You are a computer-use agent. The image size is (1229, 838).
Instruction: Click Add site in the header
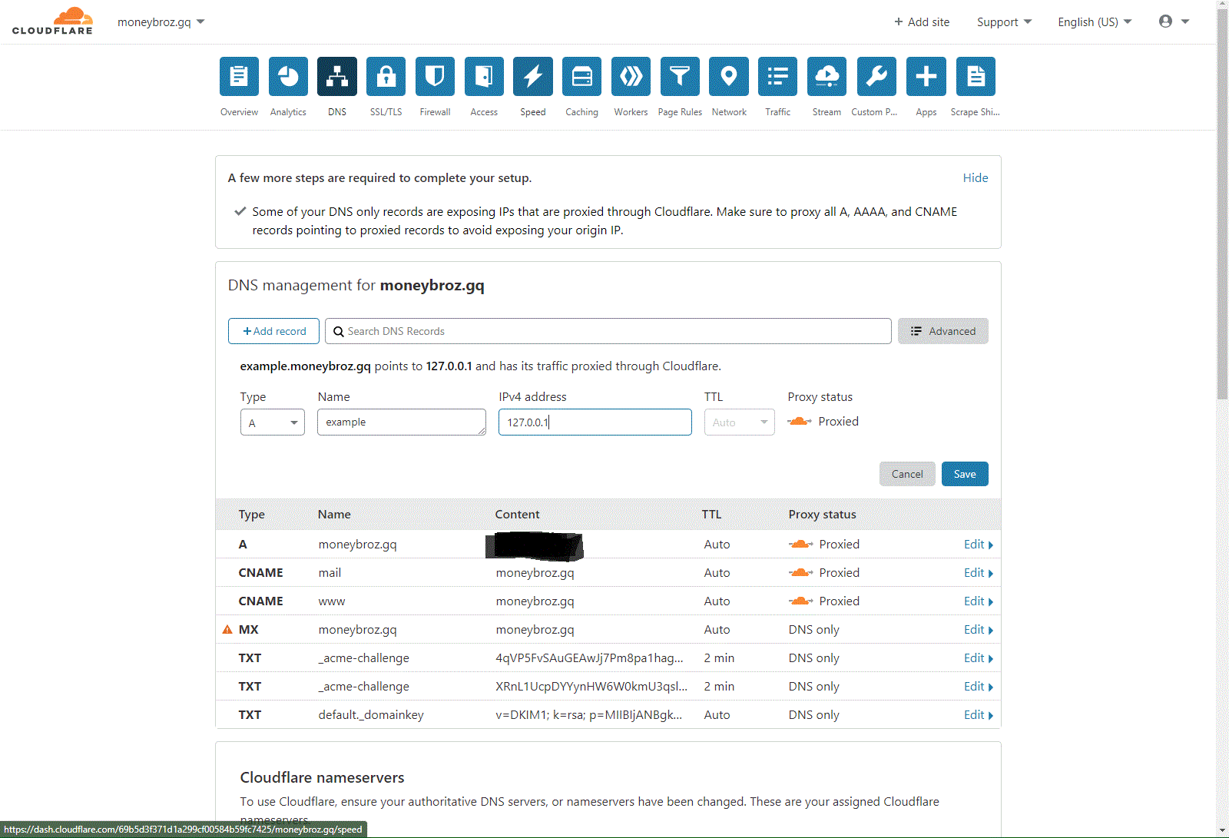click(922, 22)
